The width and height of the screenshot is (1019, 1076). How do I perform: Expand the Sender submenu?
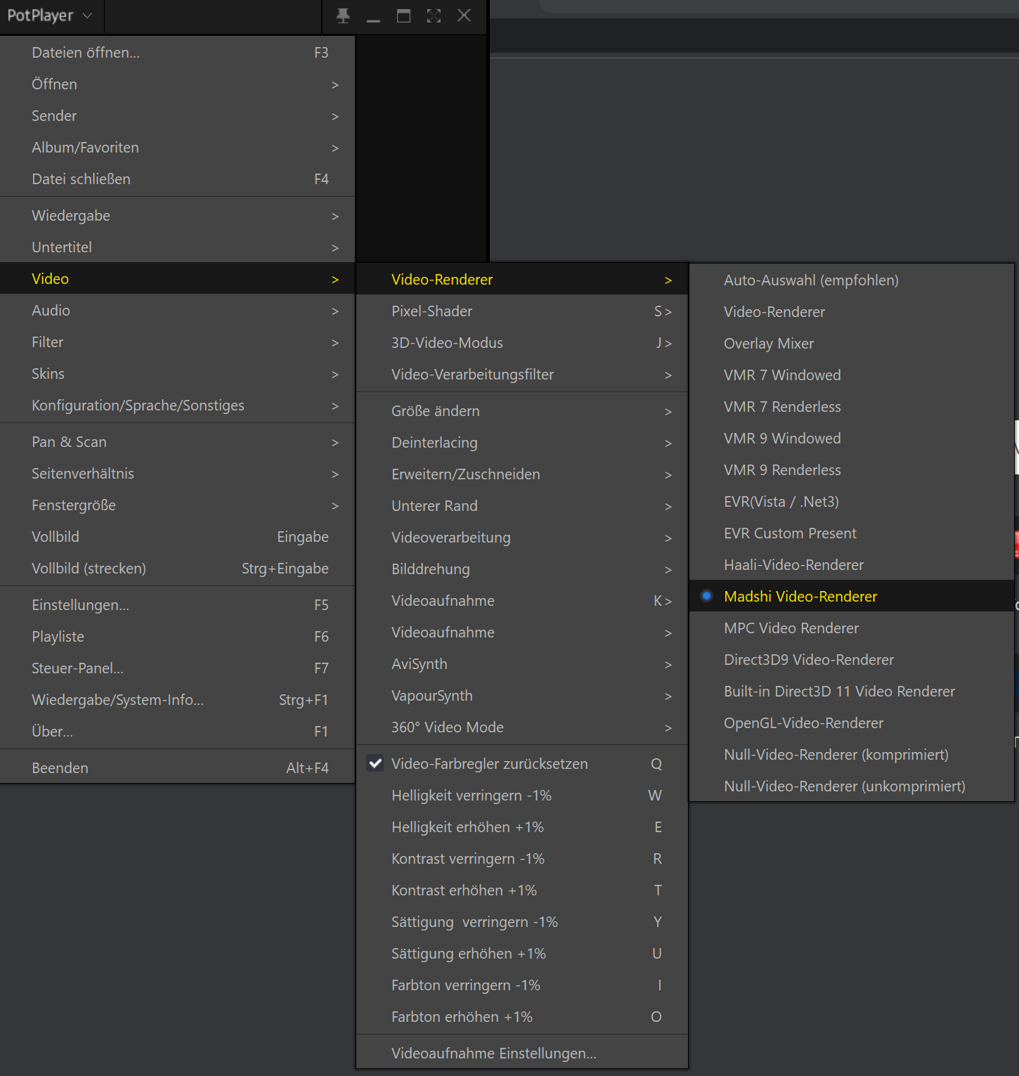pos(177,115)
